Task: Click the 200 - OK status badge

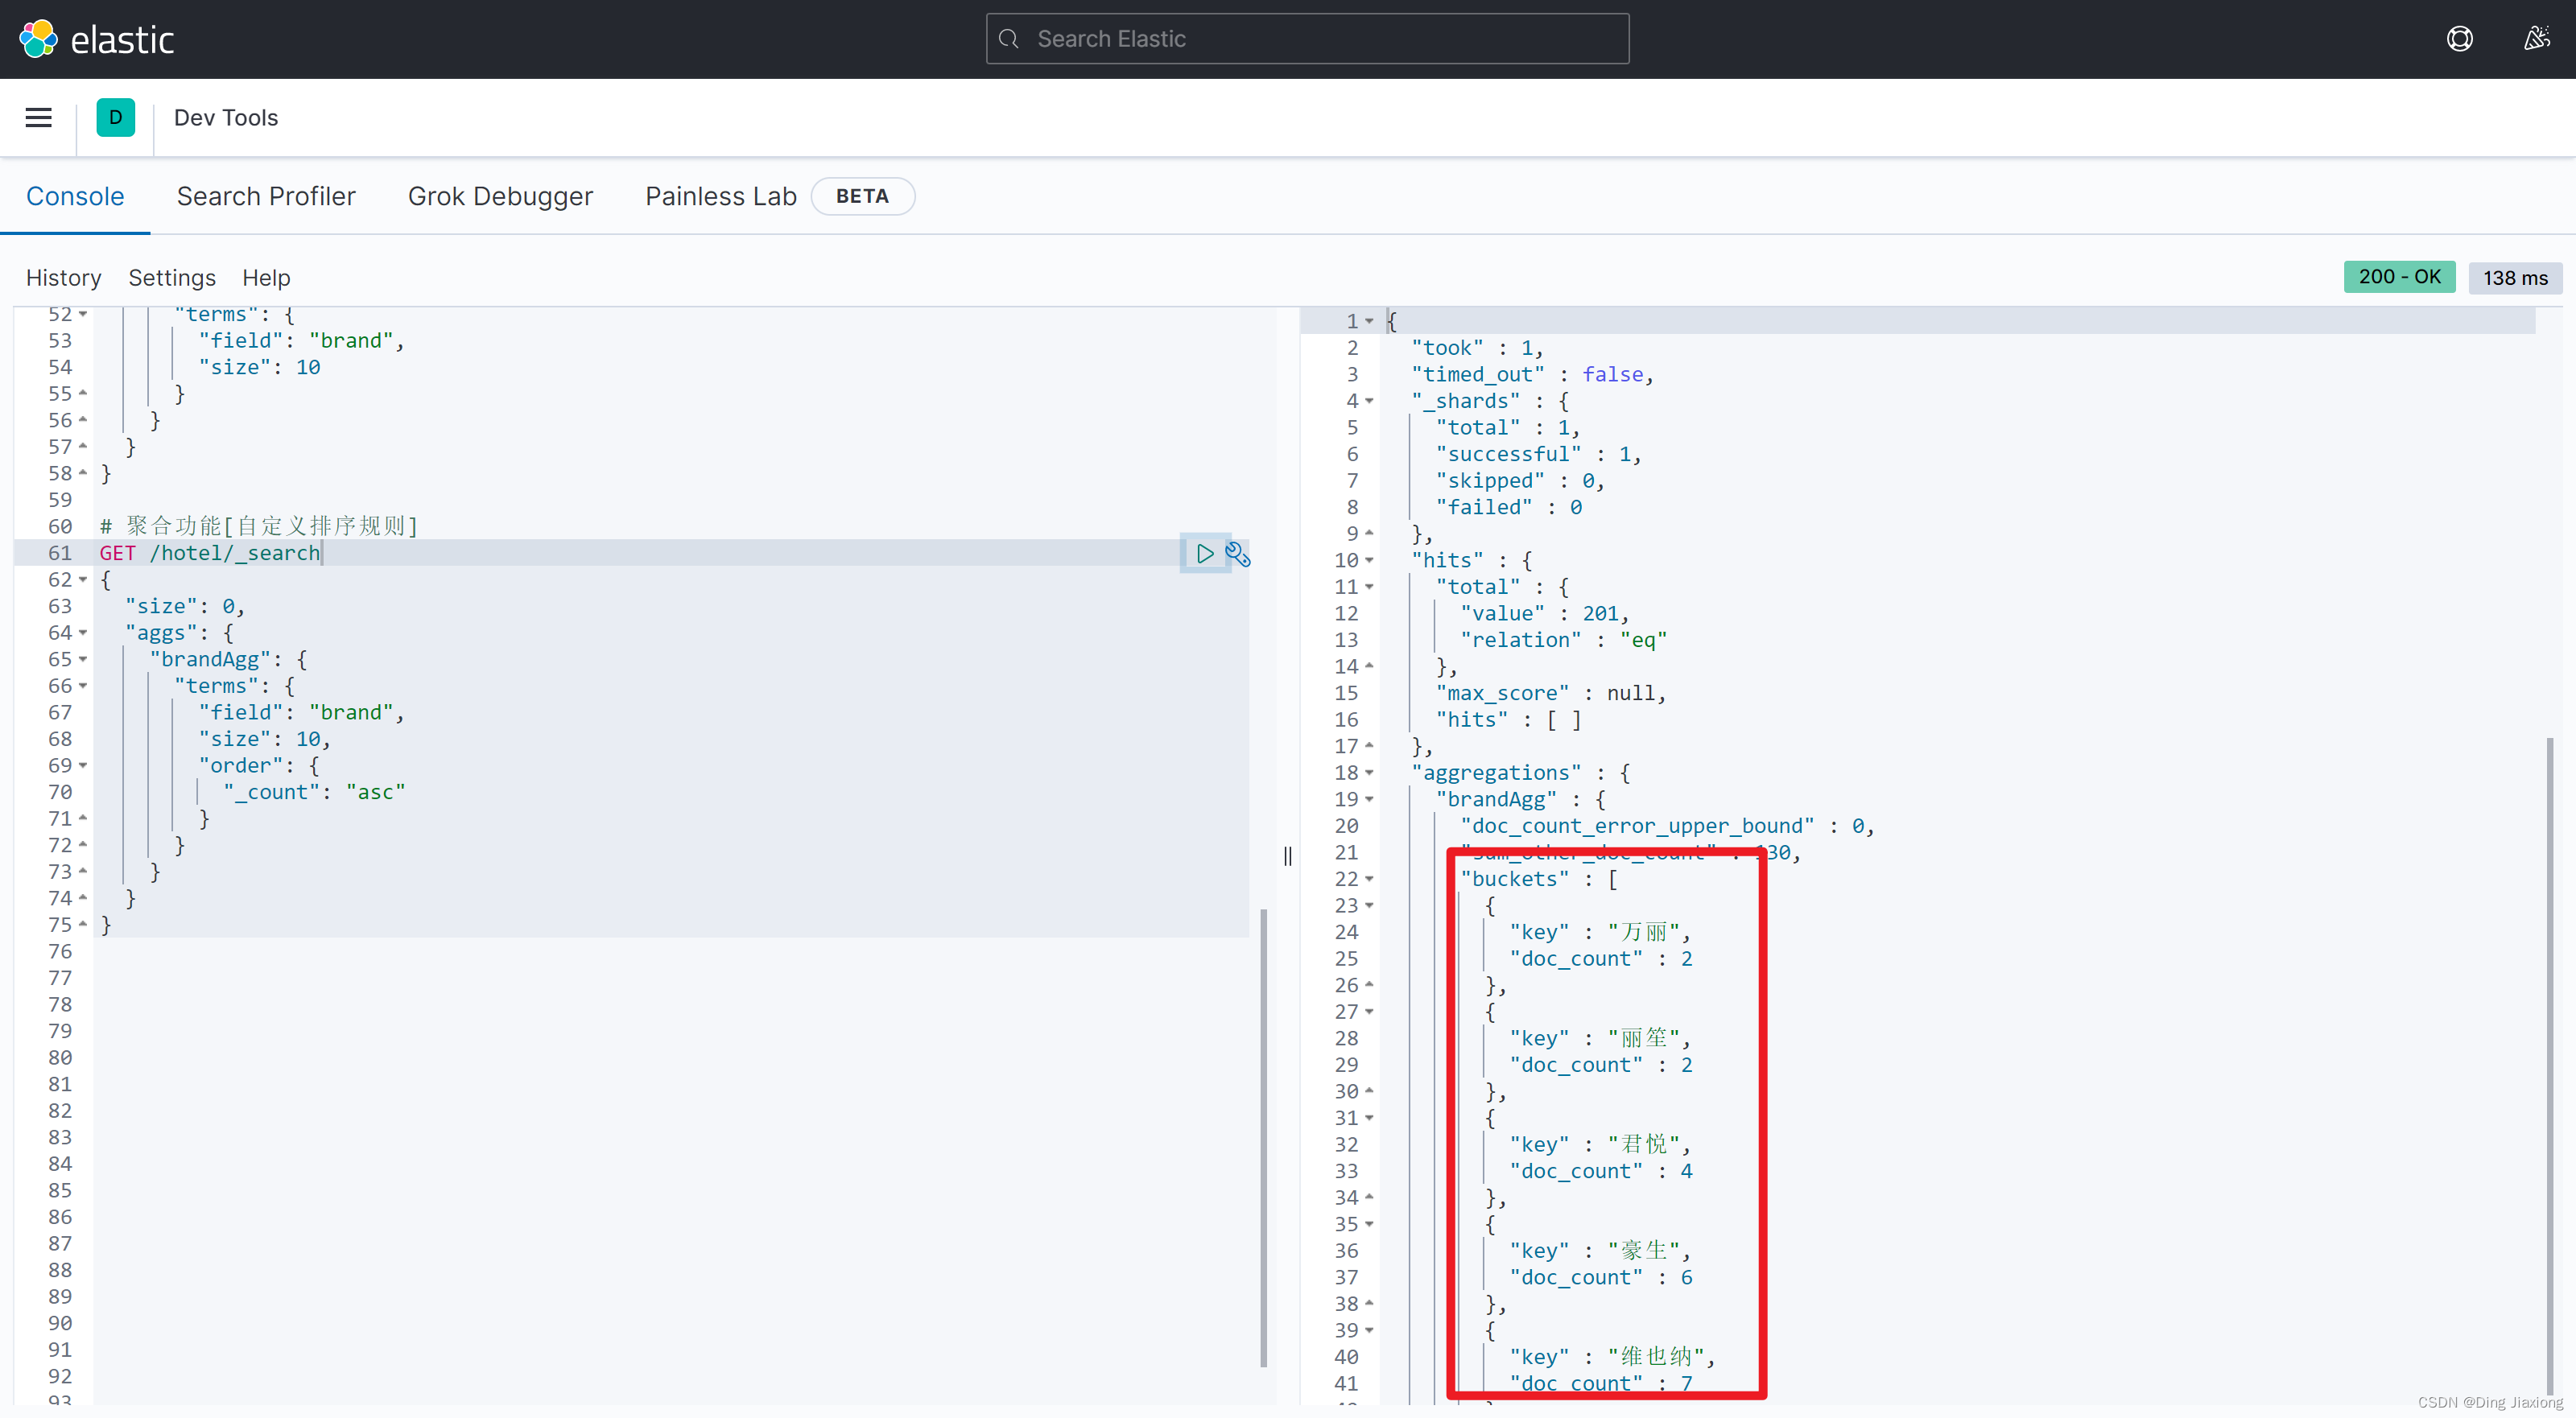Action: (2399, 277)
